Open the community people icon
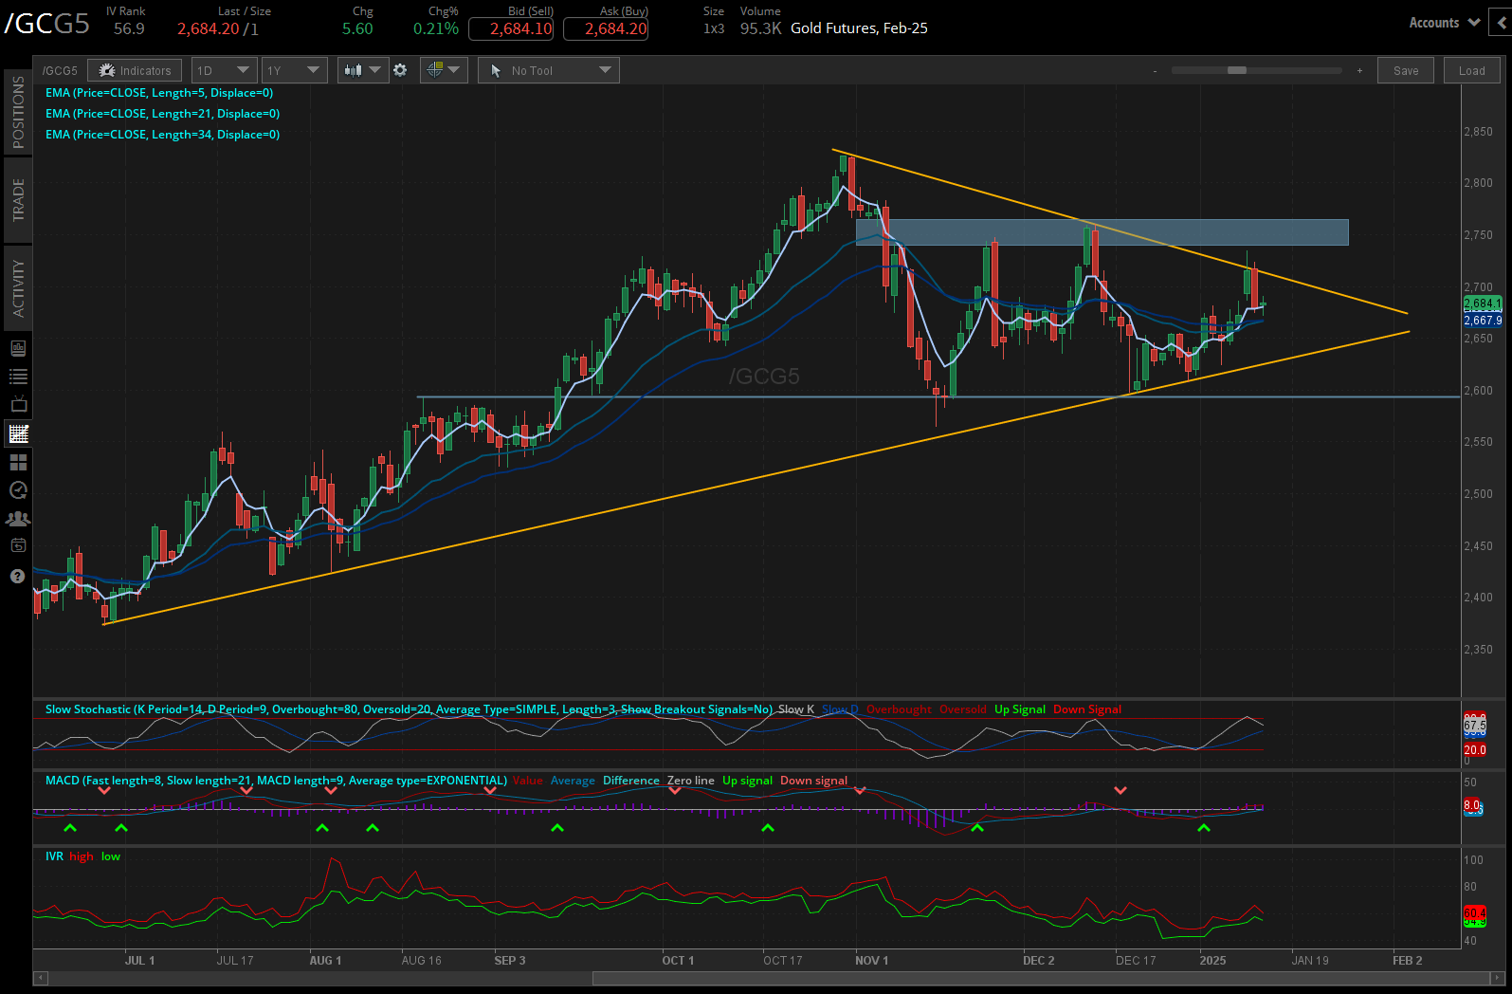This screenshot has height=994, width=1512. click(18, 519)
